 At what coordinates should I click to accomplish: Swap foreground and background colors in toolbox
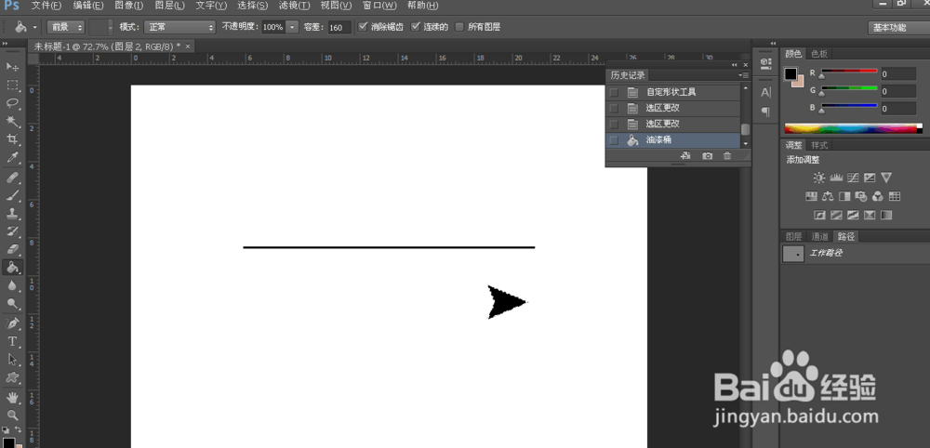[x=18, y=429]
